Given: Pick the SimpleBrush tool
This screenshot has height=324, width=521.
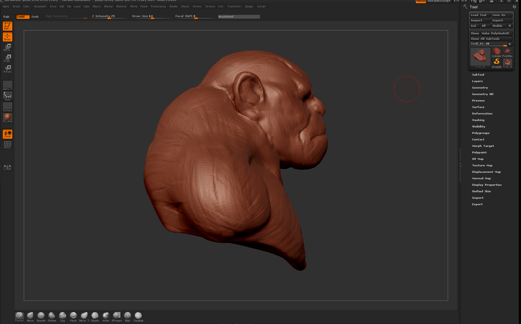Looking at the screenshot, I should pos(496,63).
